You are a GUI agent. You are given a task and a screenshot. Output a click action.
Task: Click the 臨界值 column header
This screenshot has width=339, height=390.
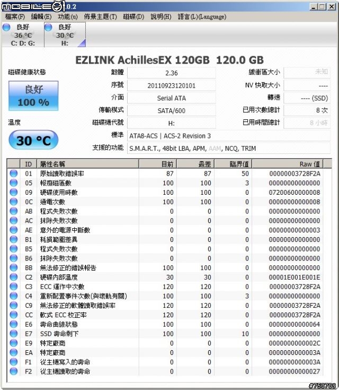pyautogui.click(x=233, y=164)
